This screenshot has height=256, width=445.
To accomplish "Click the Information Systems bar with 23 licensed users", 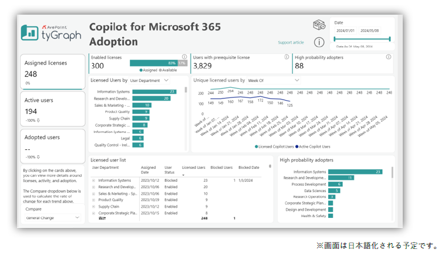I will point(154,91).
